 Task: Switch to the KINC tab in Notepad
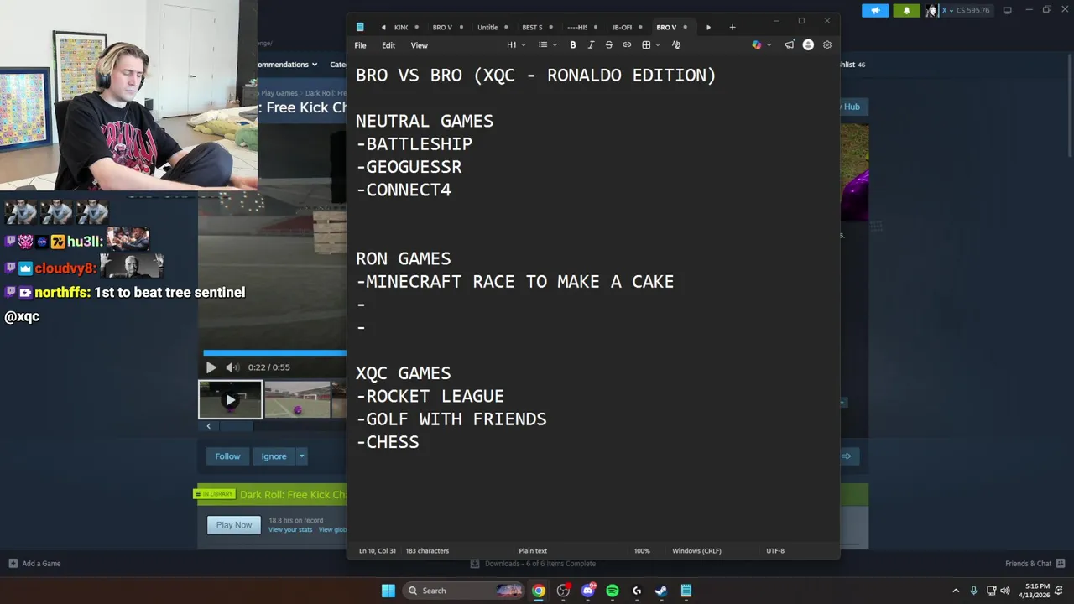(401, 27)
